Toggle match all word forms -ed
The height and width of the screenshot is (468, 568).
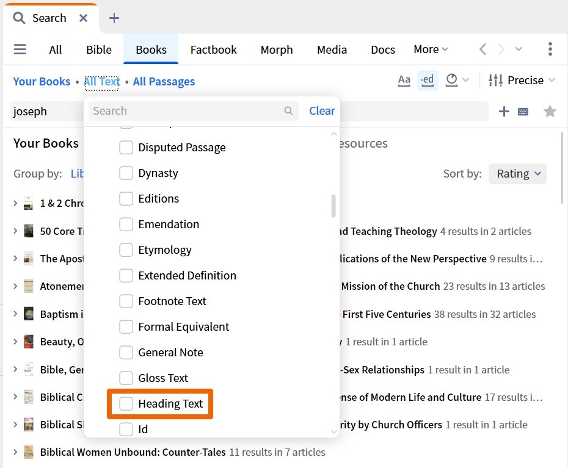click(428, 80)
